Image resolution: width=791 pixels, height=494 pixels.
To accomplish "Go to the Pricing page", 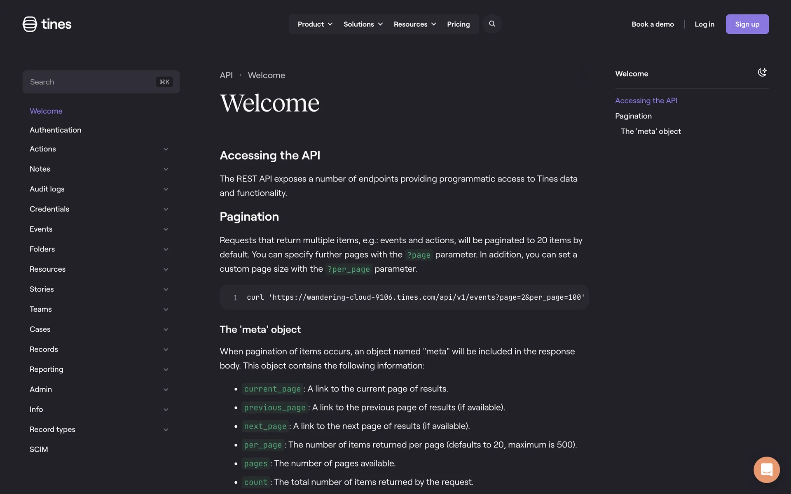I will tap(458, 24).
